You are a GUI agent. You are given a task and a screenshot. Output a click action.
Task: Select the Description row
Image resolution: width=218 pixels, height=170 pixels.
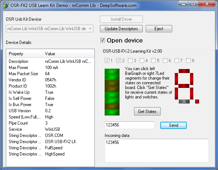[50, 61]
